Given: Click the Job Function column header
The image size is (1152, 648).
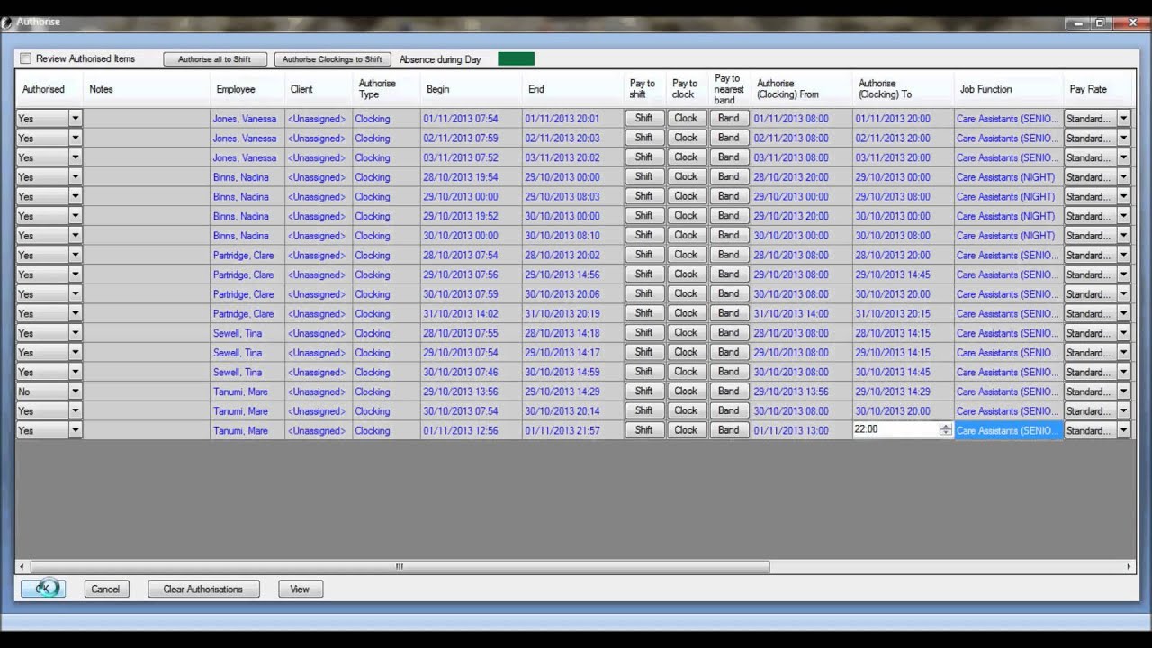Looking at the screenshot, I should point(1009,89).
